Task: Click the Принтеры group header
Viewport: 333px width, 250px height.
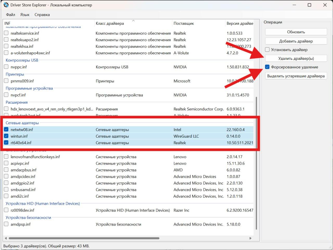Action: [15, 74]
